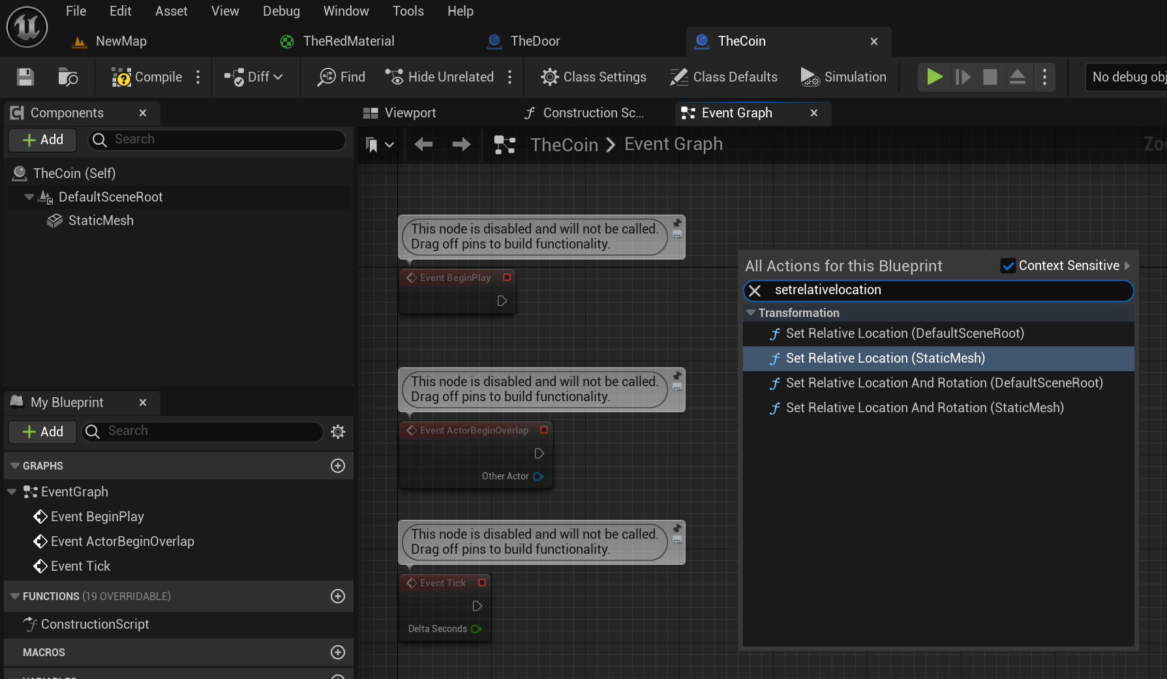Open My Blueprint settings gear
Screen dimensions: 1167x679
(x=338, y=432)
